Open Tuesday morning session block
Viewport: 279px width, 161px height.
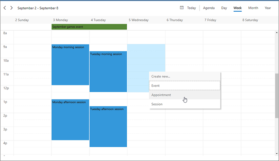click(x=108, y=72)
